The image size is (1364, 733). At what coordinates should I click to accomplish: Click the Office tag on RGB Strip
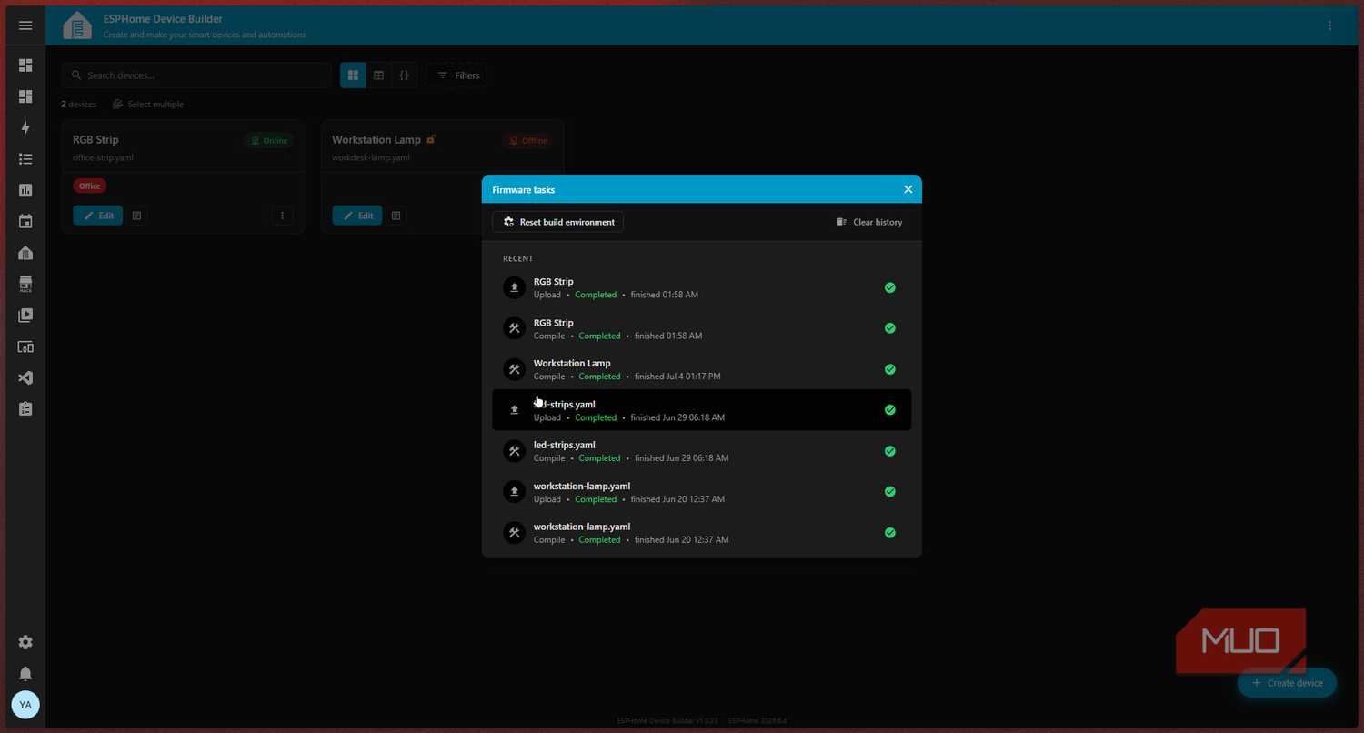click(90, 186)
